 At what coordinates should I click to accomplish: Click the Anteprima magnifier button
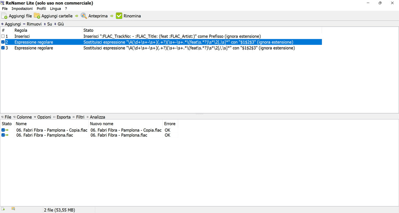pyautogui.click(x=94, y=16)
